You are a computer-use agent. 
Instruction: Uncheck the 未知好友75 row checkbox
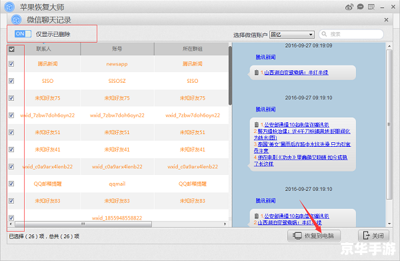[x=11, y=98]
